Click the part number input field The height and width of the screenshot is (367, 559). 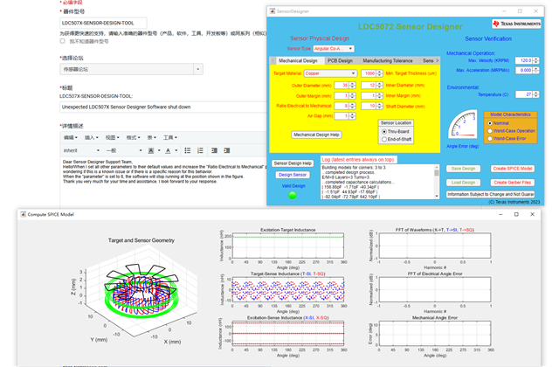pyautogui.click(x=103, y=23)
